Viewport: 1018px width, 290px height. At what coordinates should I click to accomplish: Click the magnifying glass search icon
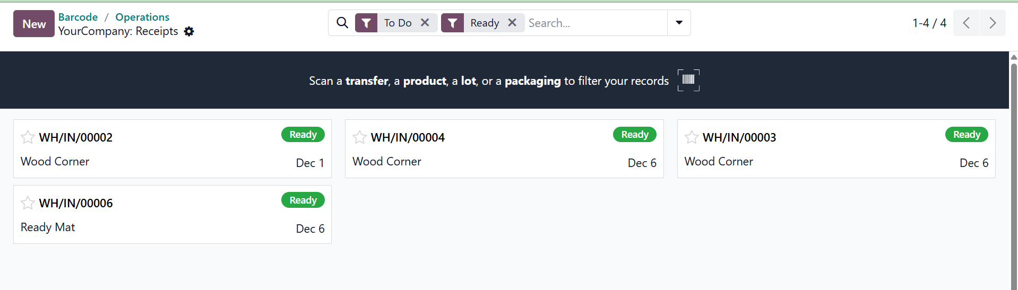[342, 23]
